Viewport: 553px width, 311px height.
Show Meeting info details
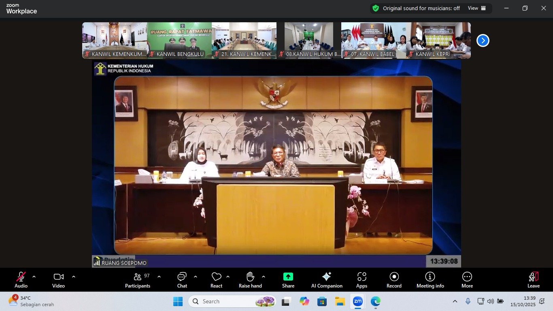click(430, 279)
